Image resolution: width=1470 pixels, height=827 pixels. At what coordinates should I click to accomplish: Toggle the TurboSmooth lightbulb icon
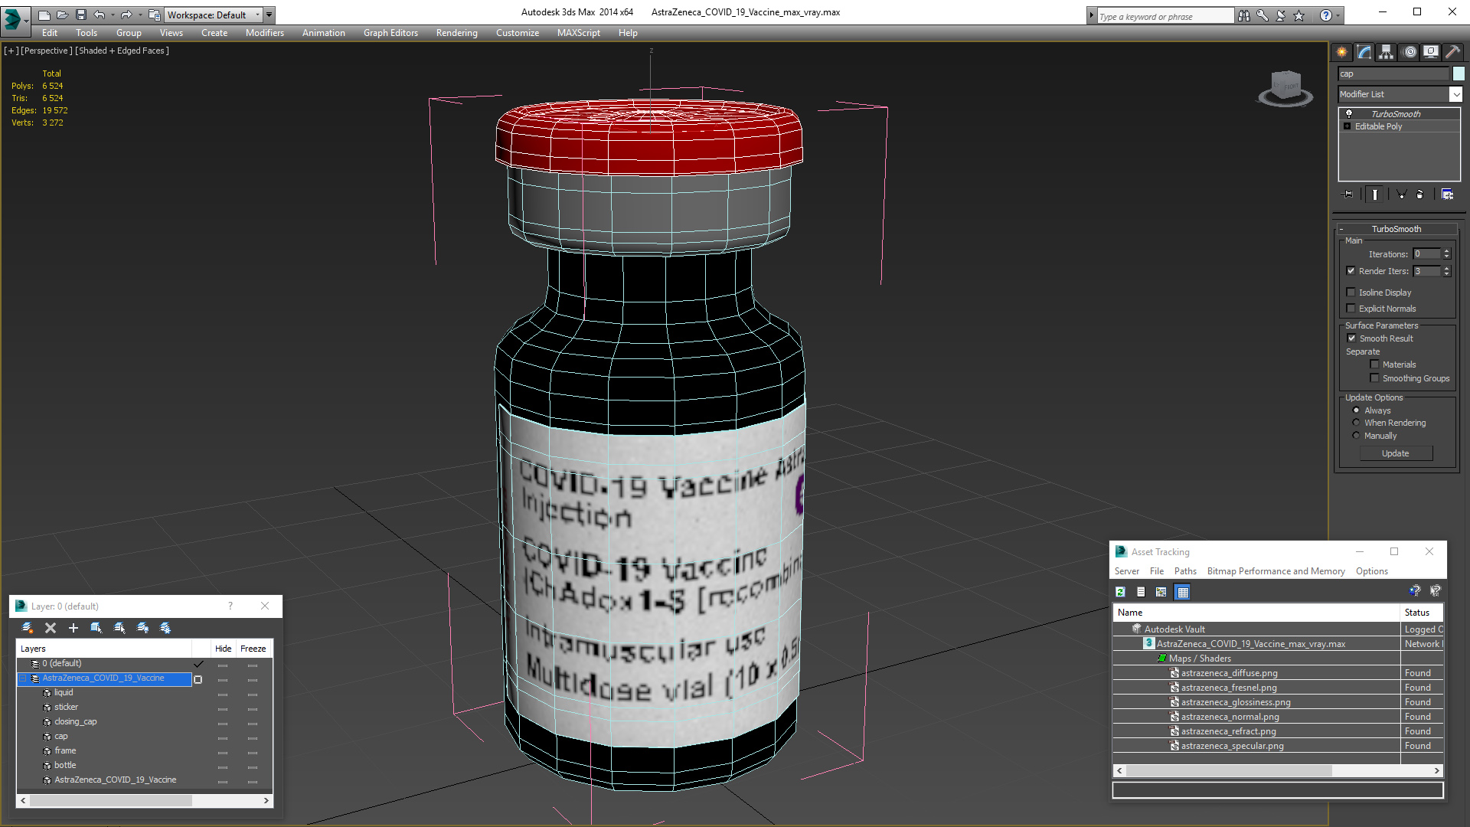[1349, 113]
